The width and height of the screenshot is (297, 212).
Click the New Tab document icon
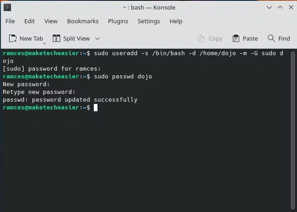(x=13, y=38)
